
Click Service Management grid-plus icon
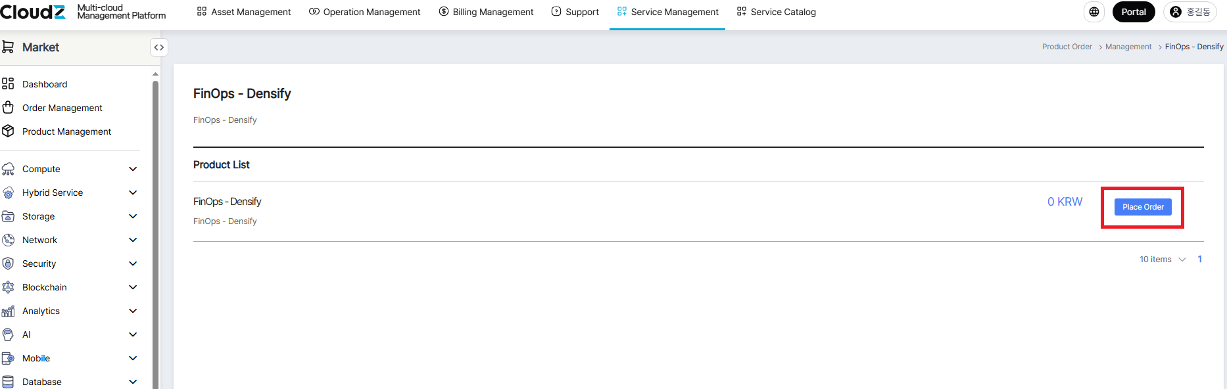point(622,12)
